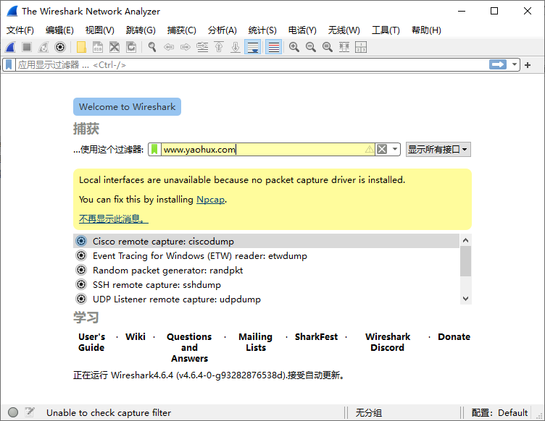The height and width of the screenshot is (421, 545).
Task: Start capture with the shark fin icon
Action: (x=10, y=47)
